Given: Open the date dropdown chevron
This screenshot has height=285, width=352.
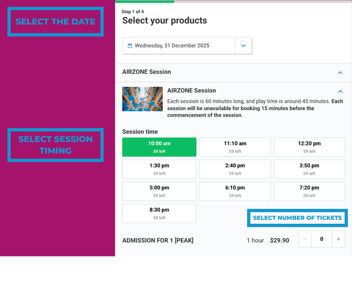Looking at the screenshot, I should pos(244,46).
